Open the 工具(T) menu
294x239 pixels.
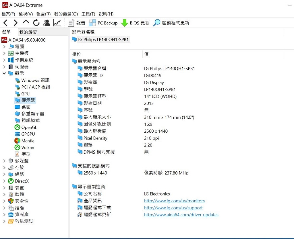[x=88, y=14]
